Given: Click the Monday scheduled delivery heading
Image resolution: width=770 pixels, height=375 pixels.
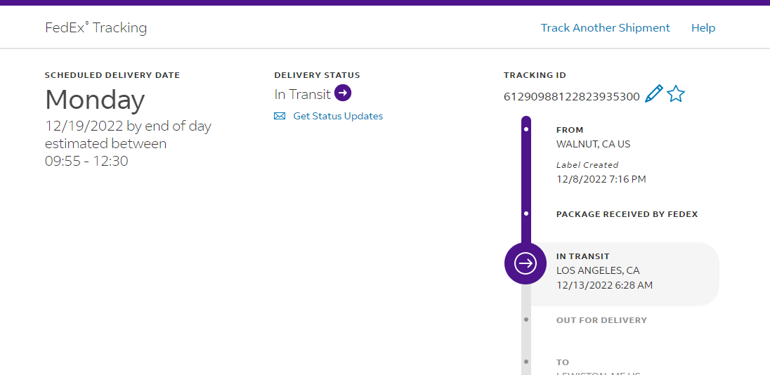Looking at the screenshot, I should [x=95, y=100].
